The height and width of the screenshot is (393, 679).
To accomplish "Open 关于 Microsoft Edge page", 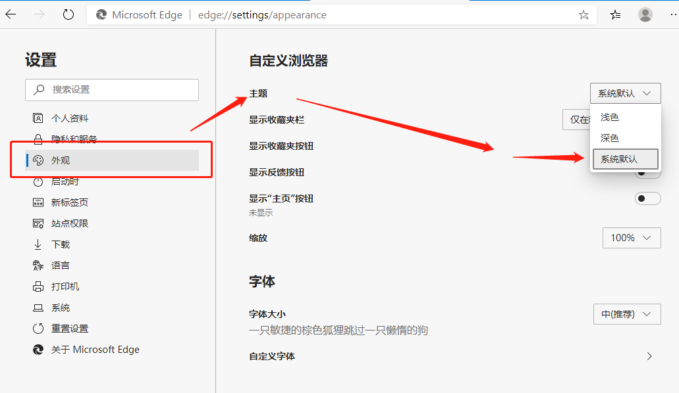I will pyautogui.click(x=112, y=350).
